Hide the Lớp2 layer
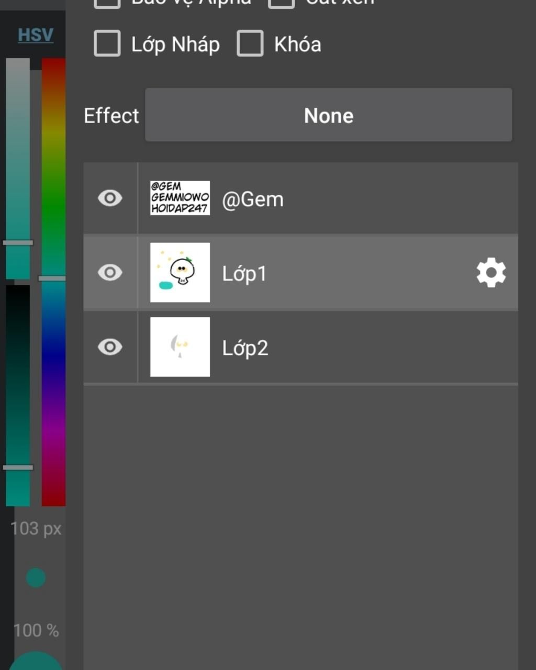This screenshot has width=536, height=670. 110,347
